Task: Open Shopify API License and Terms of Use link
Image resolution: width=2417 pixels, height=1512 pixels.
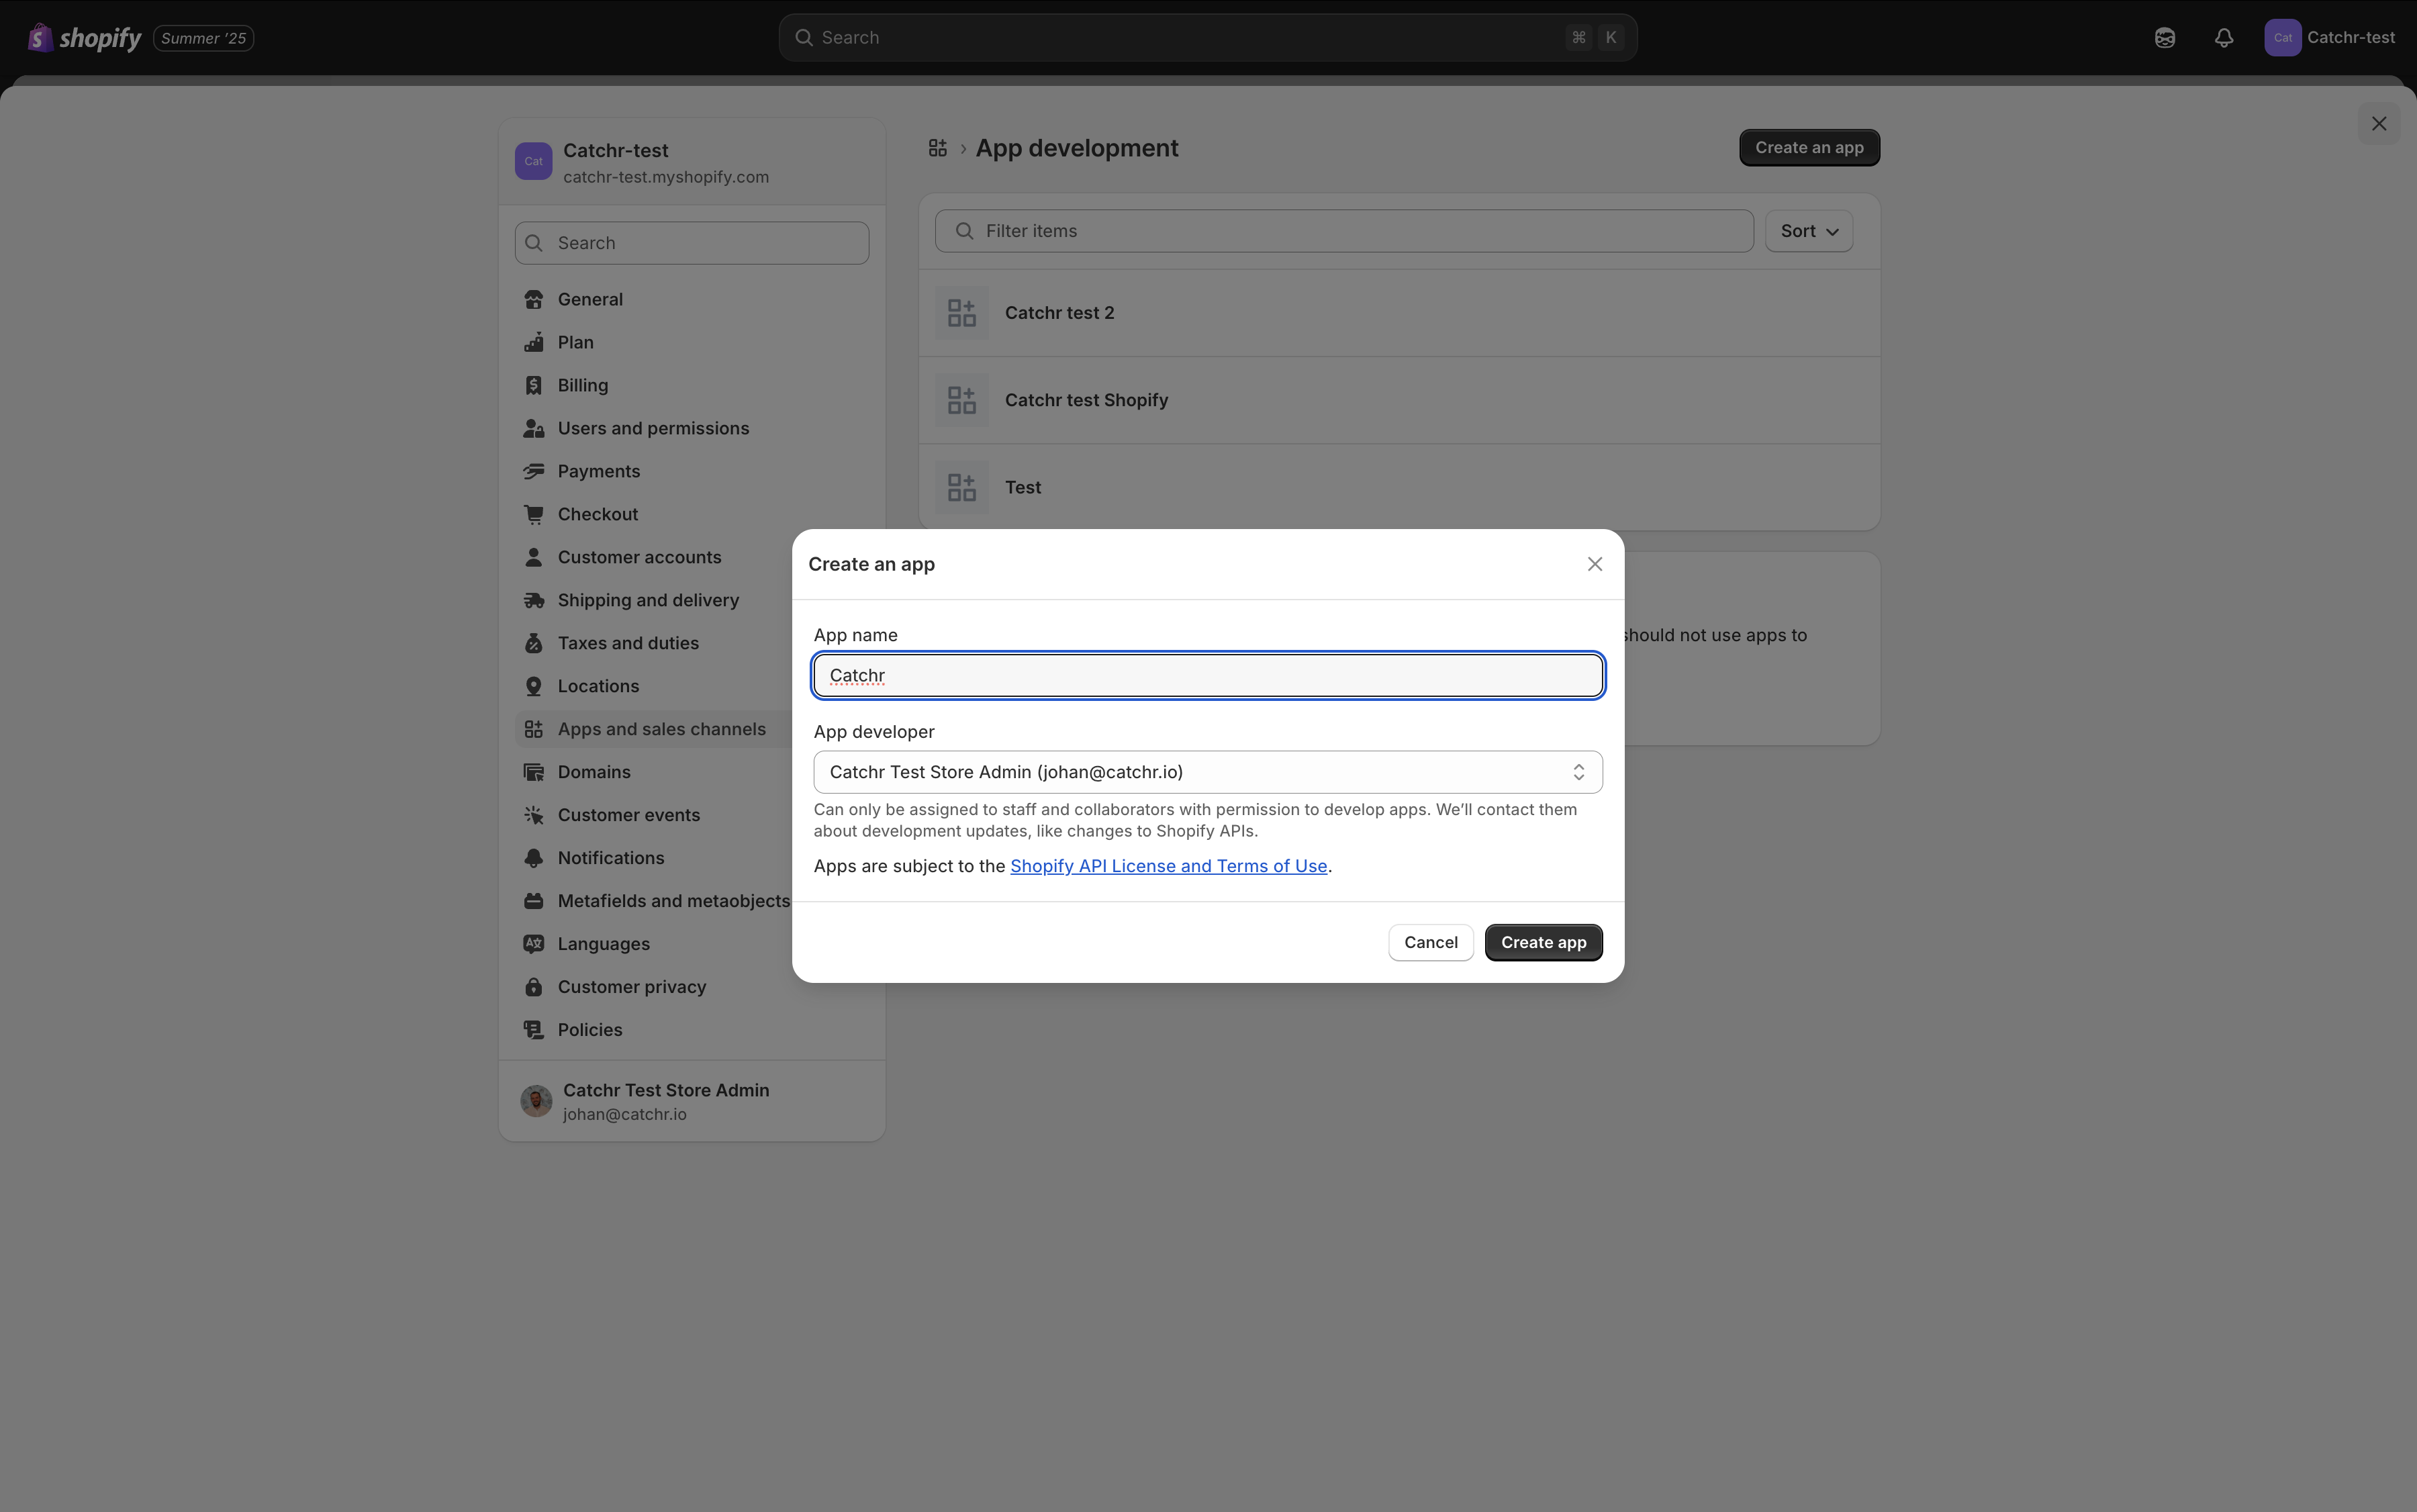Action: [1169, 866]
